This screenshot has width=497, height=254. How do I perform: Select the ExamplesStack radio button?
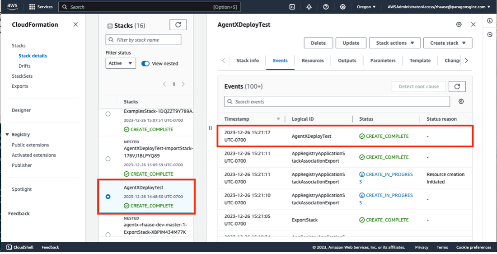pyautogui.click(x=108, y=114)
